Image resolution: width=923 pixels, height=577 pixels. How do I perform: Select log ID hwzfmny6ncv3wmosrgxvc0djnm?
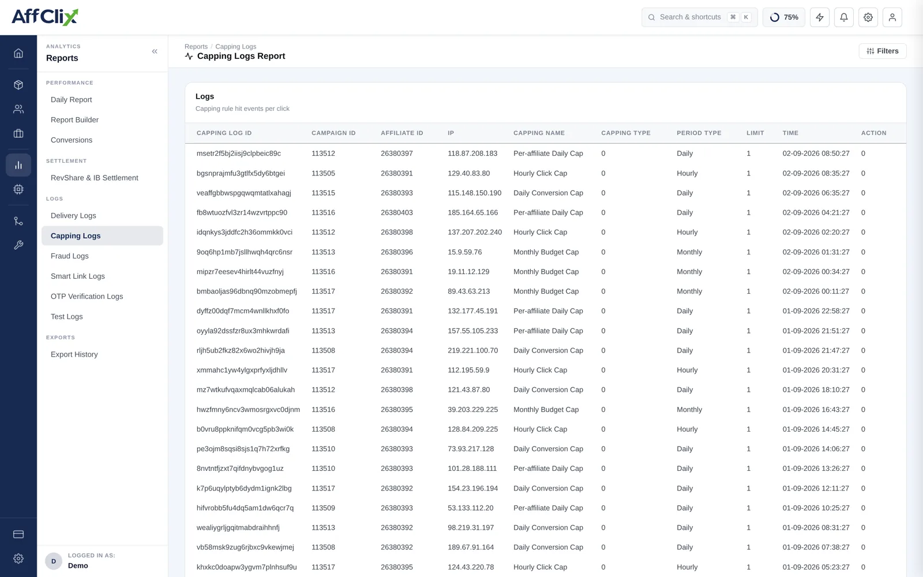tap(248, 410)
